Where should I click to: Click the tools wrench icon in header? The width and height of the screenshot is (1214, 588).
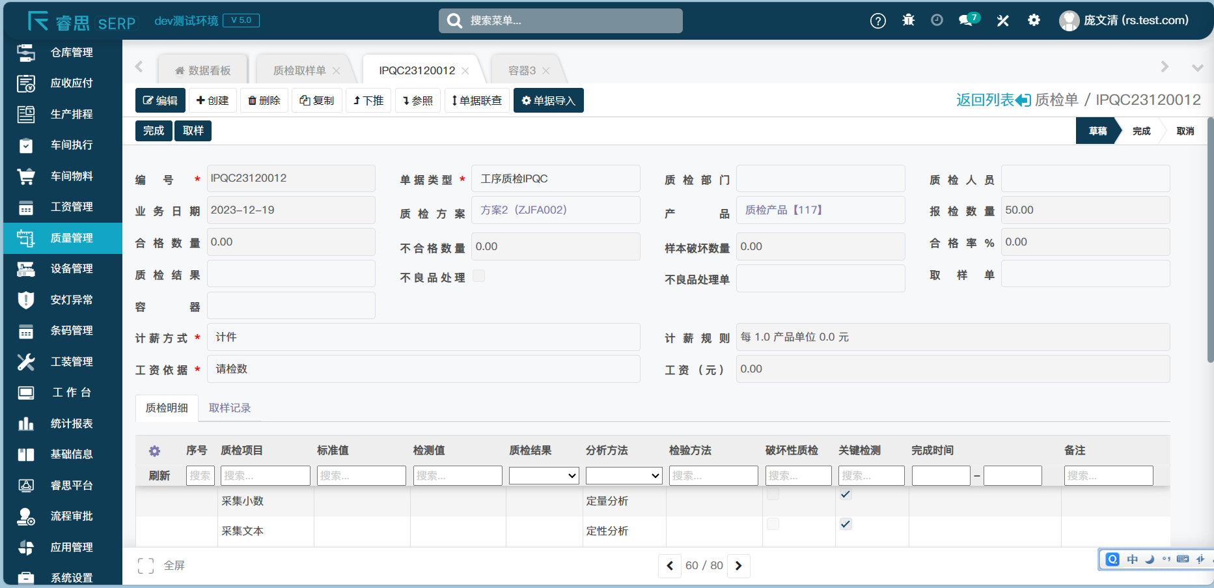[1002, 21]
